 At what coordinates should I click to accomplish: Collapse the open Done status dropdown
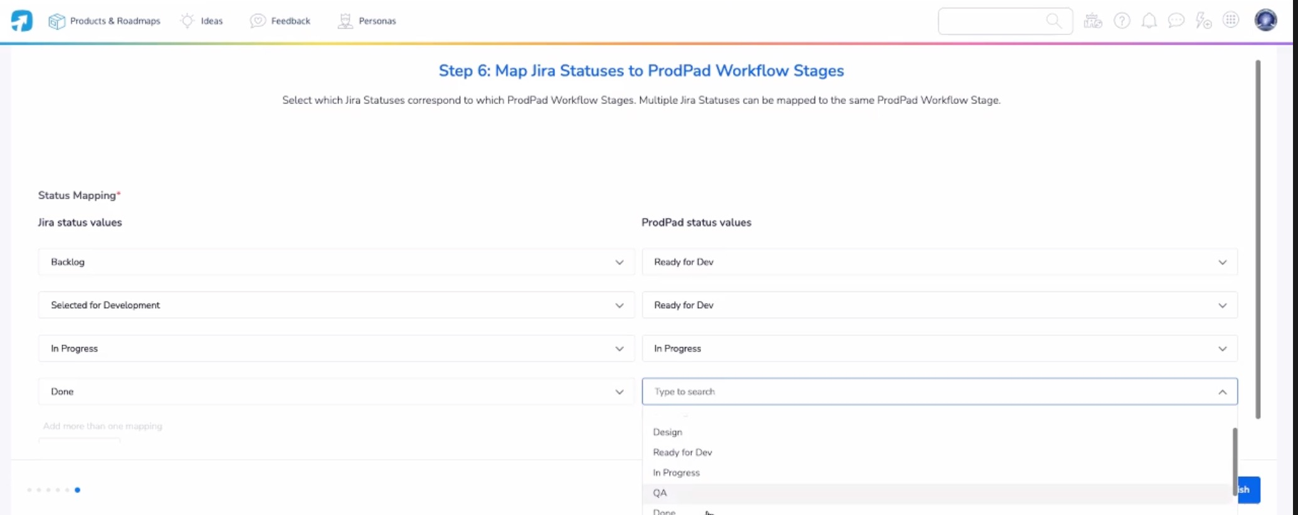[x=1221, y=392]
